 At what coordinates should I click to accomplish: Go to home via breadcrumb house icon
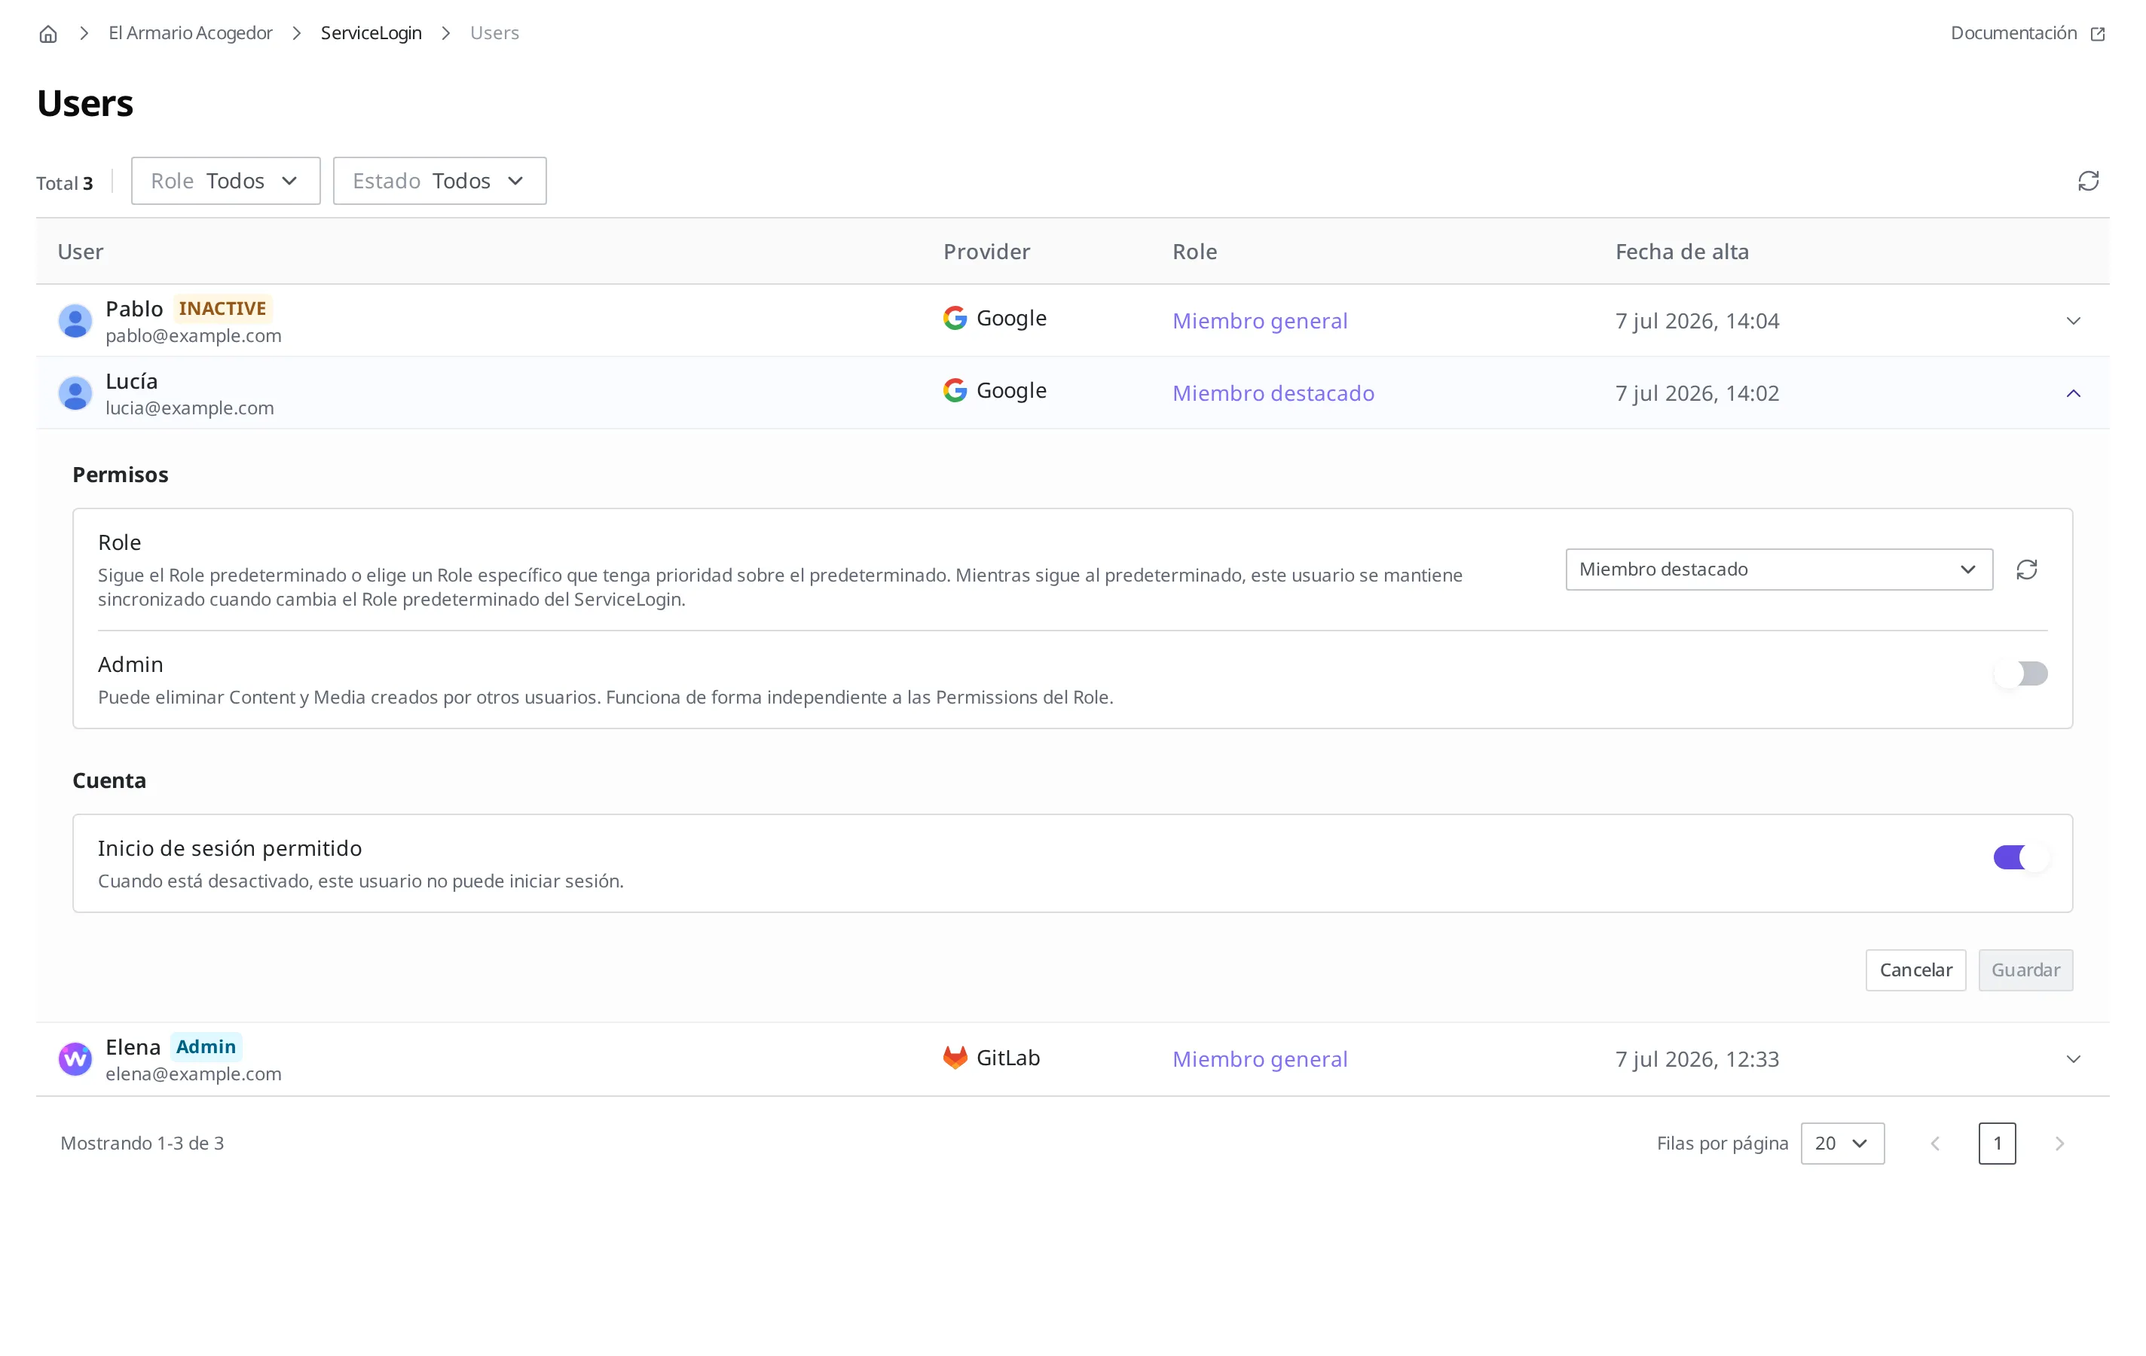pyautogui.click(x=48, y=34)
